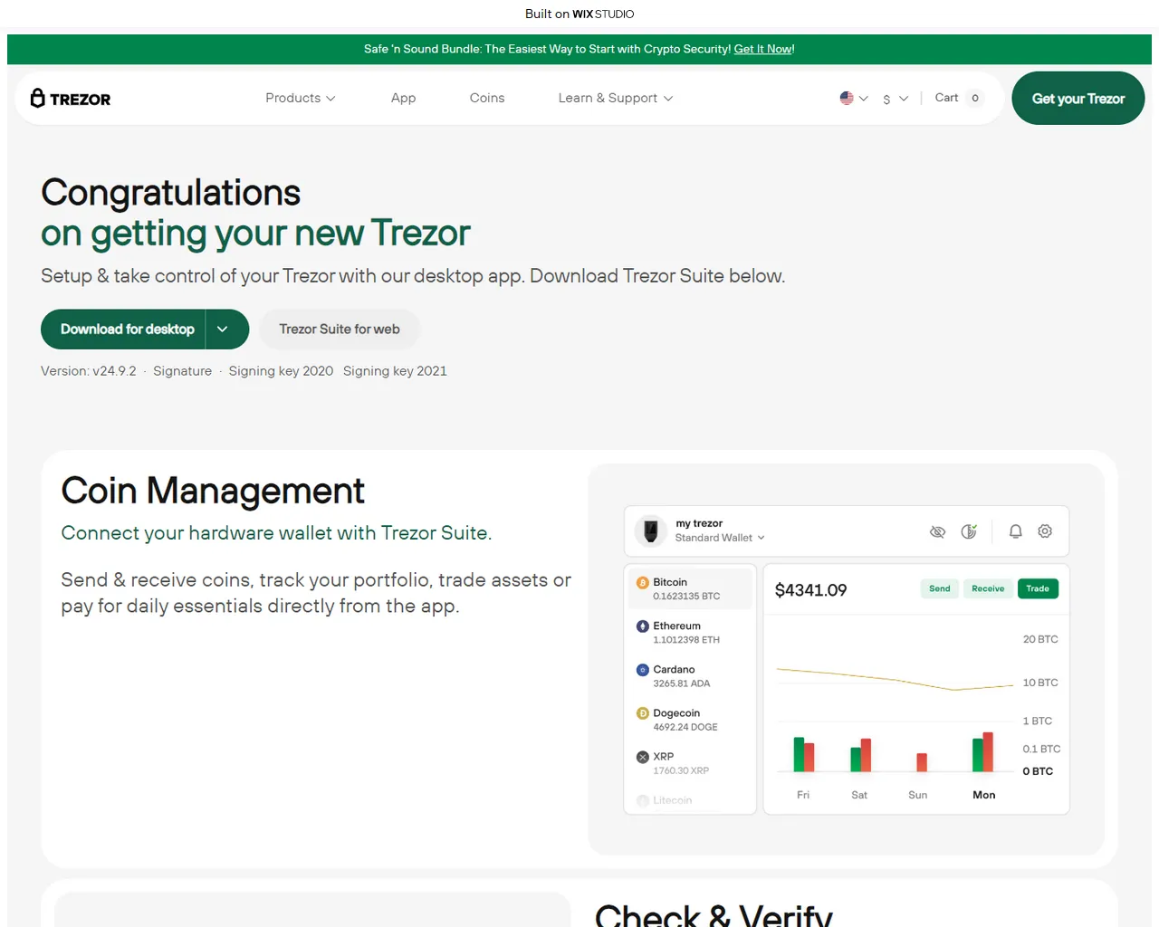Click the my trezor device icon
This screenshot has width=1159, height=927.
[x=650, y=530]
